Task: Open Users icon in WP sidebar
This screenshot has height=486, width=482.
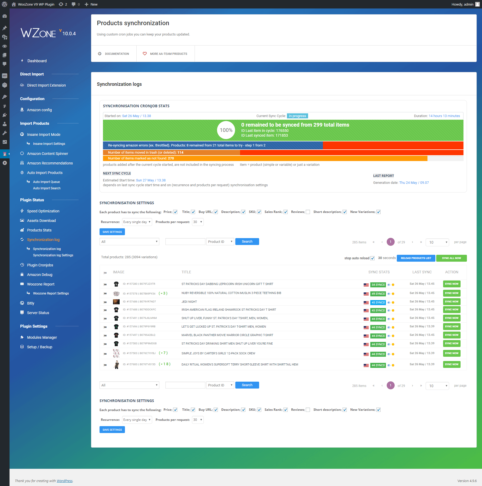Action: 4,124
